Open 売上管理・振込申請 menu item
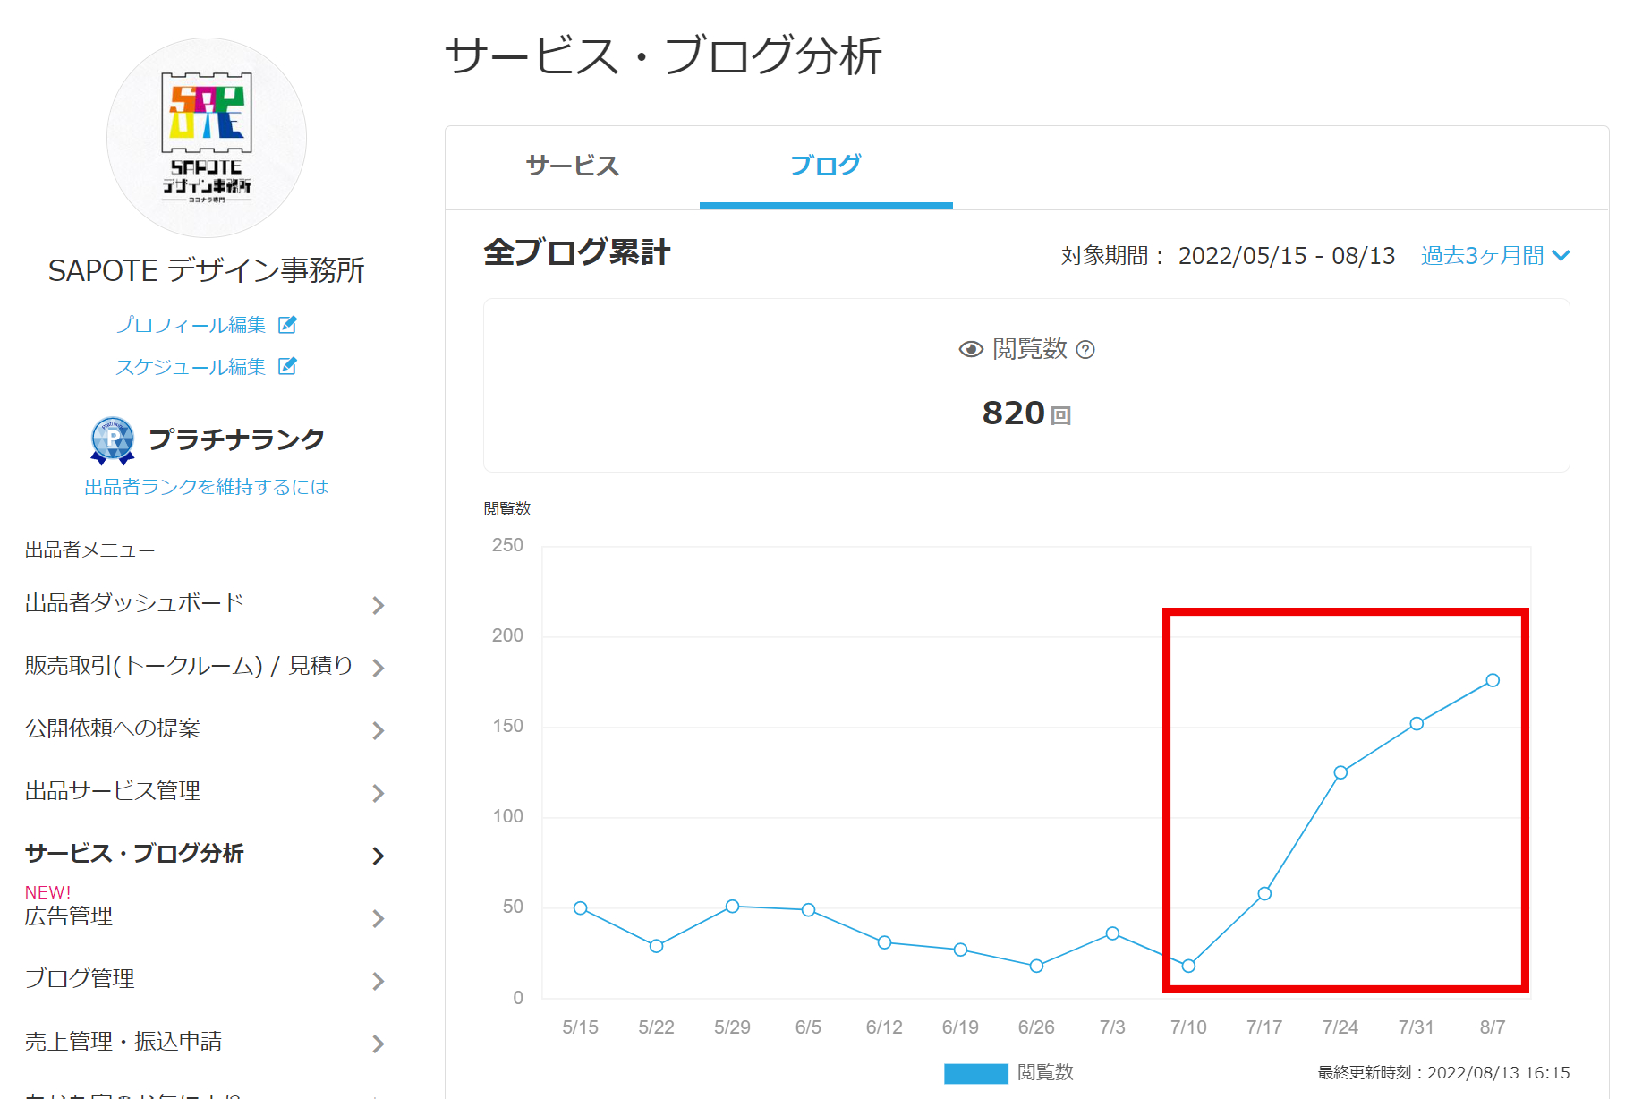1625x1099 pixels. (123, 1042)
